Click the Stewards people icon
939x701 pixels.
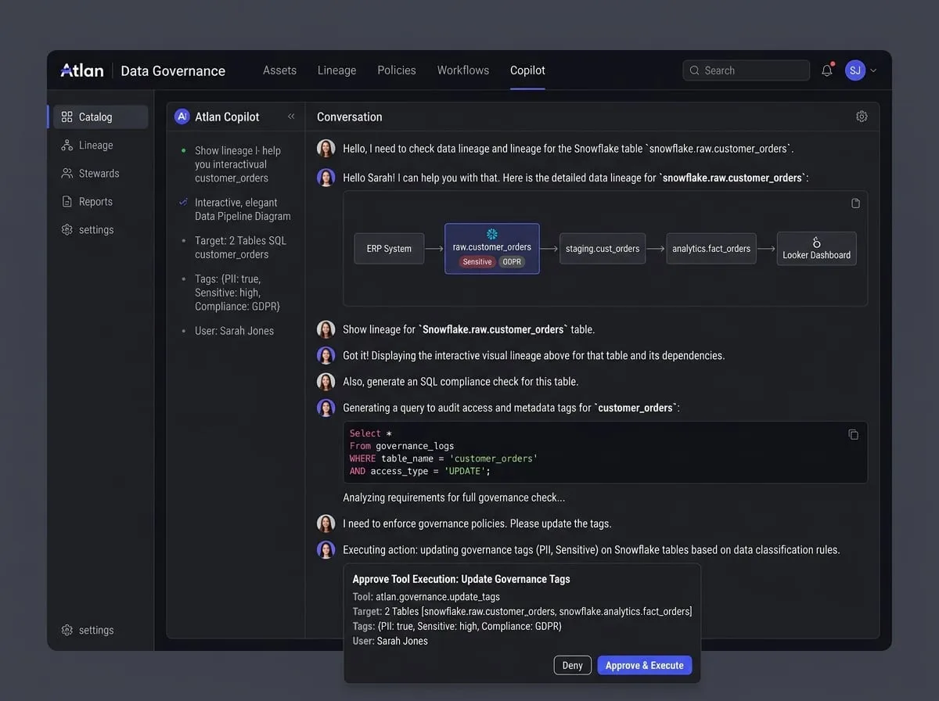(x=67, y=173)
